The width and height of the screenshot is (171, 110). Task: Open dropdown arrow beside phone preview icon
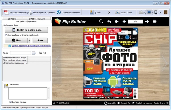coord(161,12)
